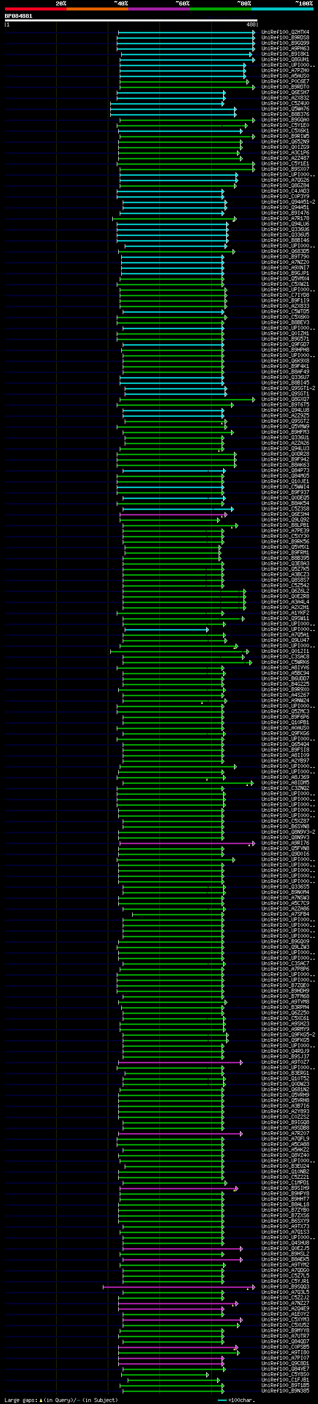Select the UniRef100_C5Y8S0 entry
Image resolution: width=318 pixels, height=1404 pixels.
pos(285,1374)
